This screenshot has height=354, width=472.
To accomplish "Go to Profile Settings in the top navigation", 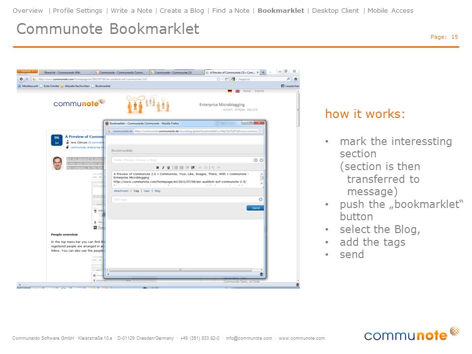I will point(77,10).
